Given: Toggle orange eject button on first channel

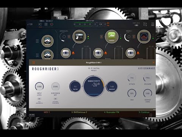Looking at the screenshot, I should pyautogui.click(x=73, y=53).
